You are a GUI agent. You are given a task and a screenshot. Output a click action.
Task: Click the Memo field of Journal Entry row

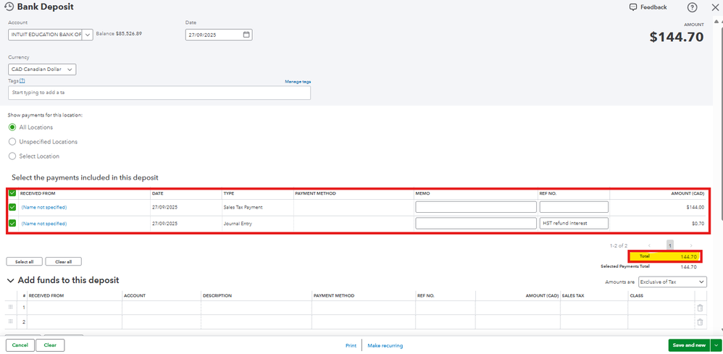pos(476,224)
